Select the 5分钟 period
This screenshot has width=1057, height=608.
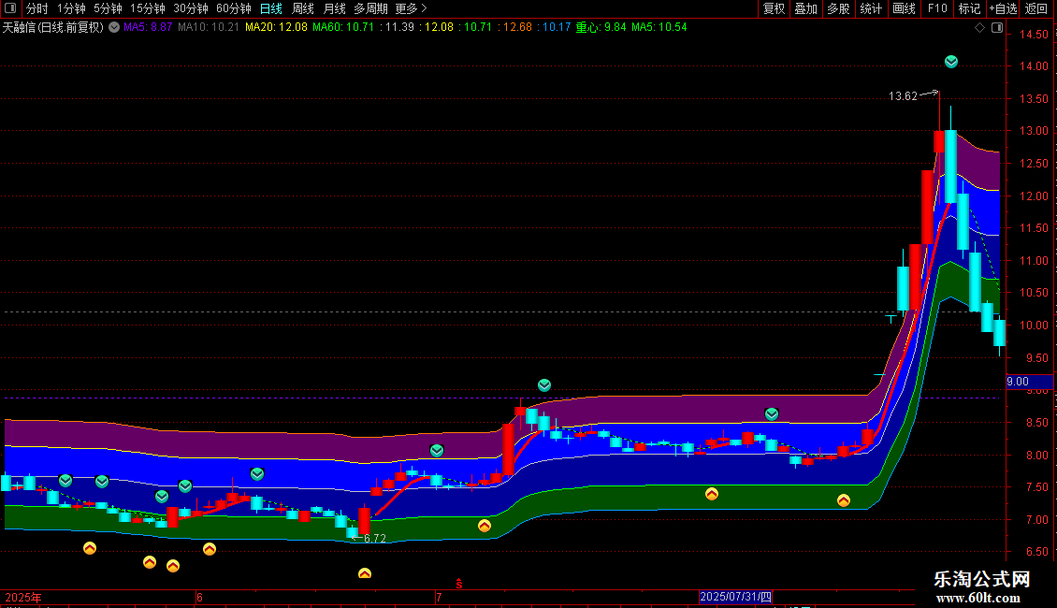click(108, 8)
